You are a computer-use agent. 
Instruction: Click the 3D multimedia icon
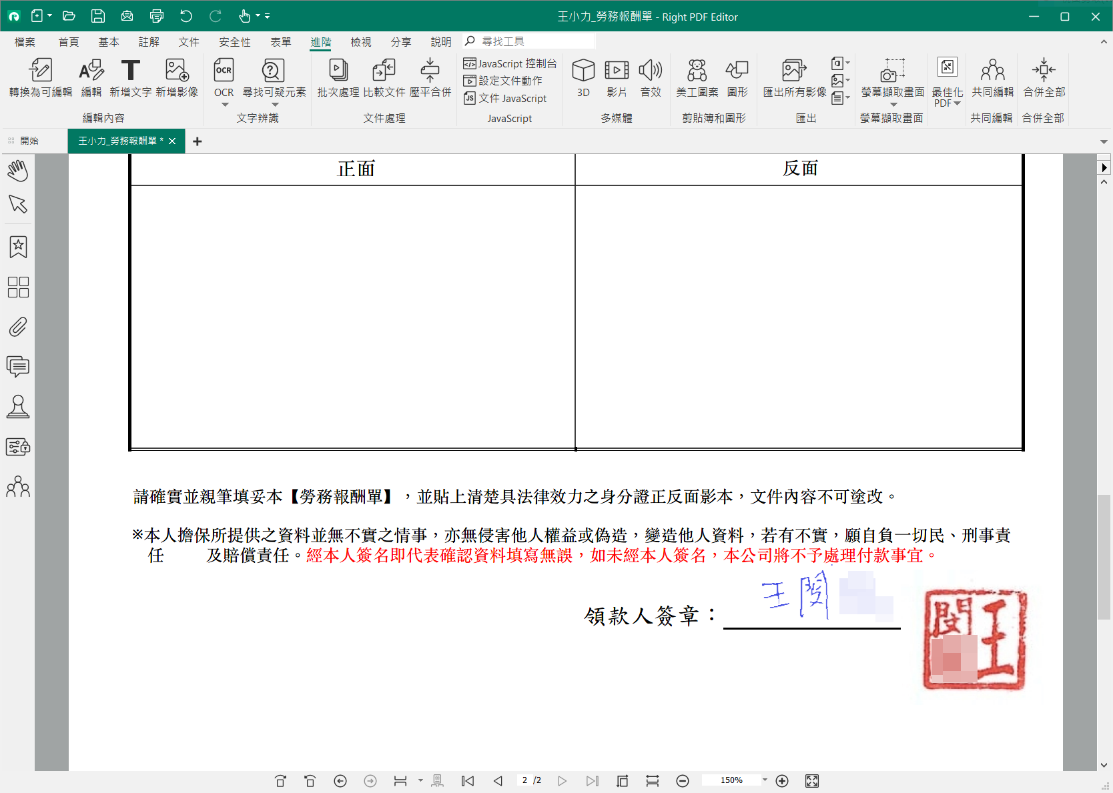(x=583, y=71)
